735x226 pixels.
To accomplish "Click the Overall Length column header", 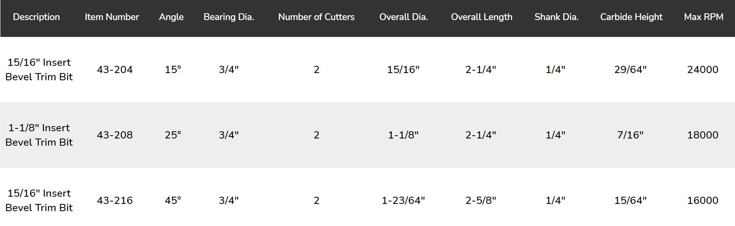I will point(482,17).
